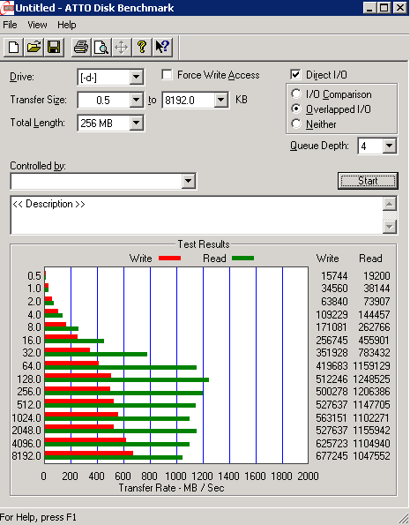The height and width of the screenshot is (525, 410).
Task: Click write value 15744
Action: click(334, 276)
